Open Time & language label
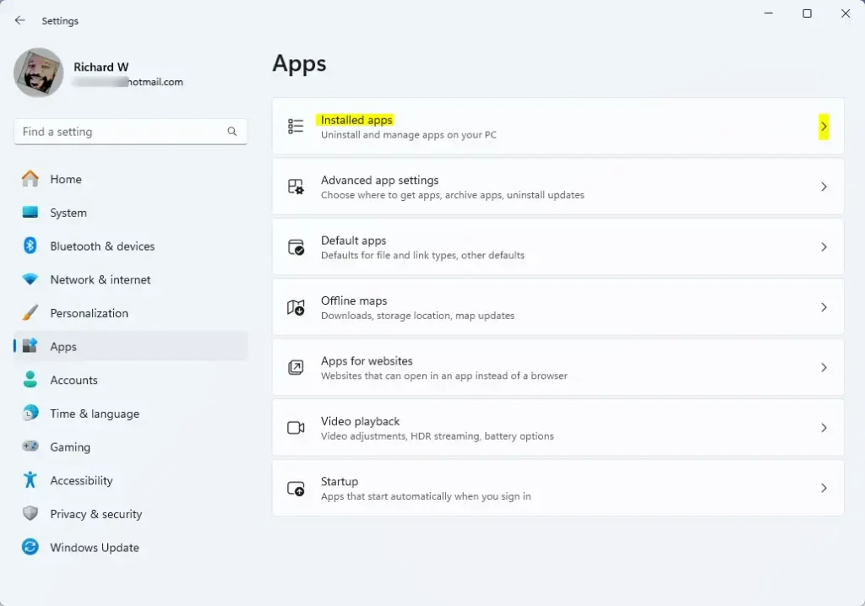Screen dimensions: 865x606 [95, 414]
